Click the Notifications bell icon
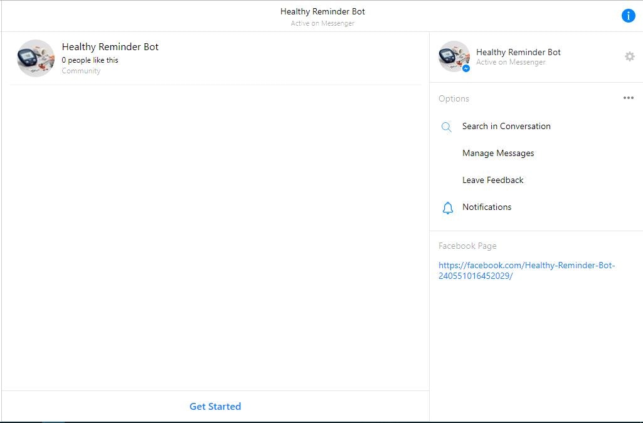This screenshot has height=423, width=643. pyautogui.click(x=447, y=208)
